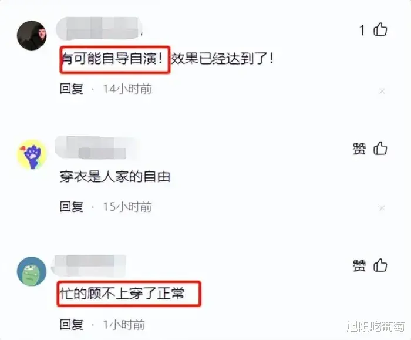Click the like count 1 on first comment
This screenshot has height=340, width=411.
(362, 30)
